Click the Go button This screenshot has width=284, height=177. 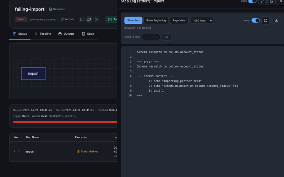pos(166,37)
